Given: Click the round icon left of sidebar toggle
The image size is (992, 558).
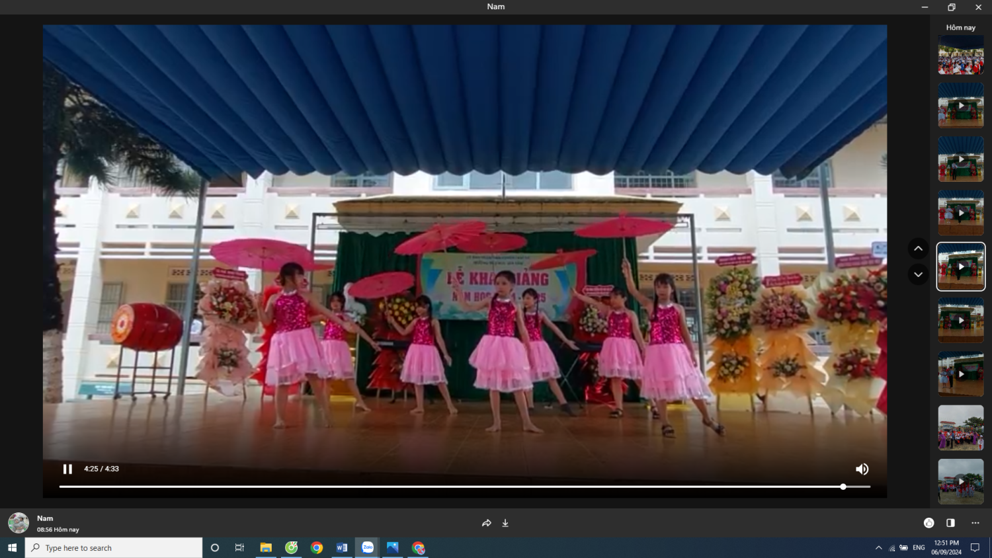Looking at the screenshot, I should (929, 523).
